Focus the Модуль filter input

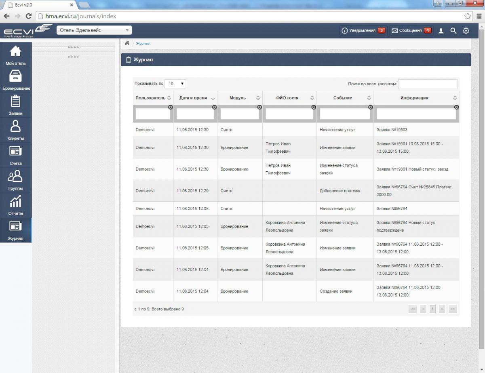pos(240,114)
